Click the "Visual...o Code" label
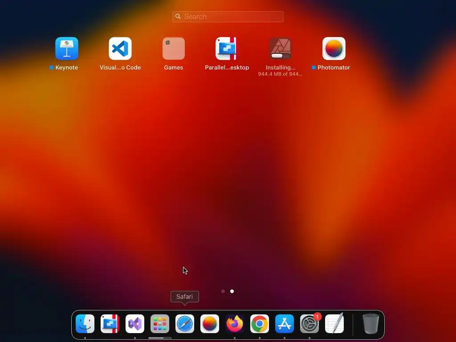Image resolution: width=456 pixels, height=342 pixels. click(x=120, y=68)
